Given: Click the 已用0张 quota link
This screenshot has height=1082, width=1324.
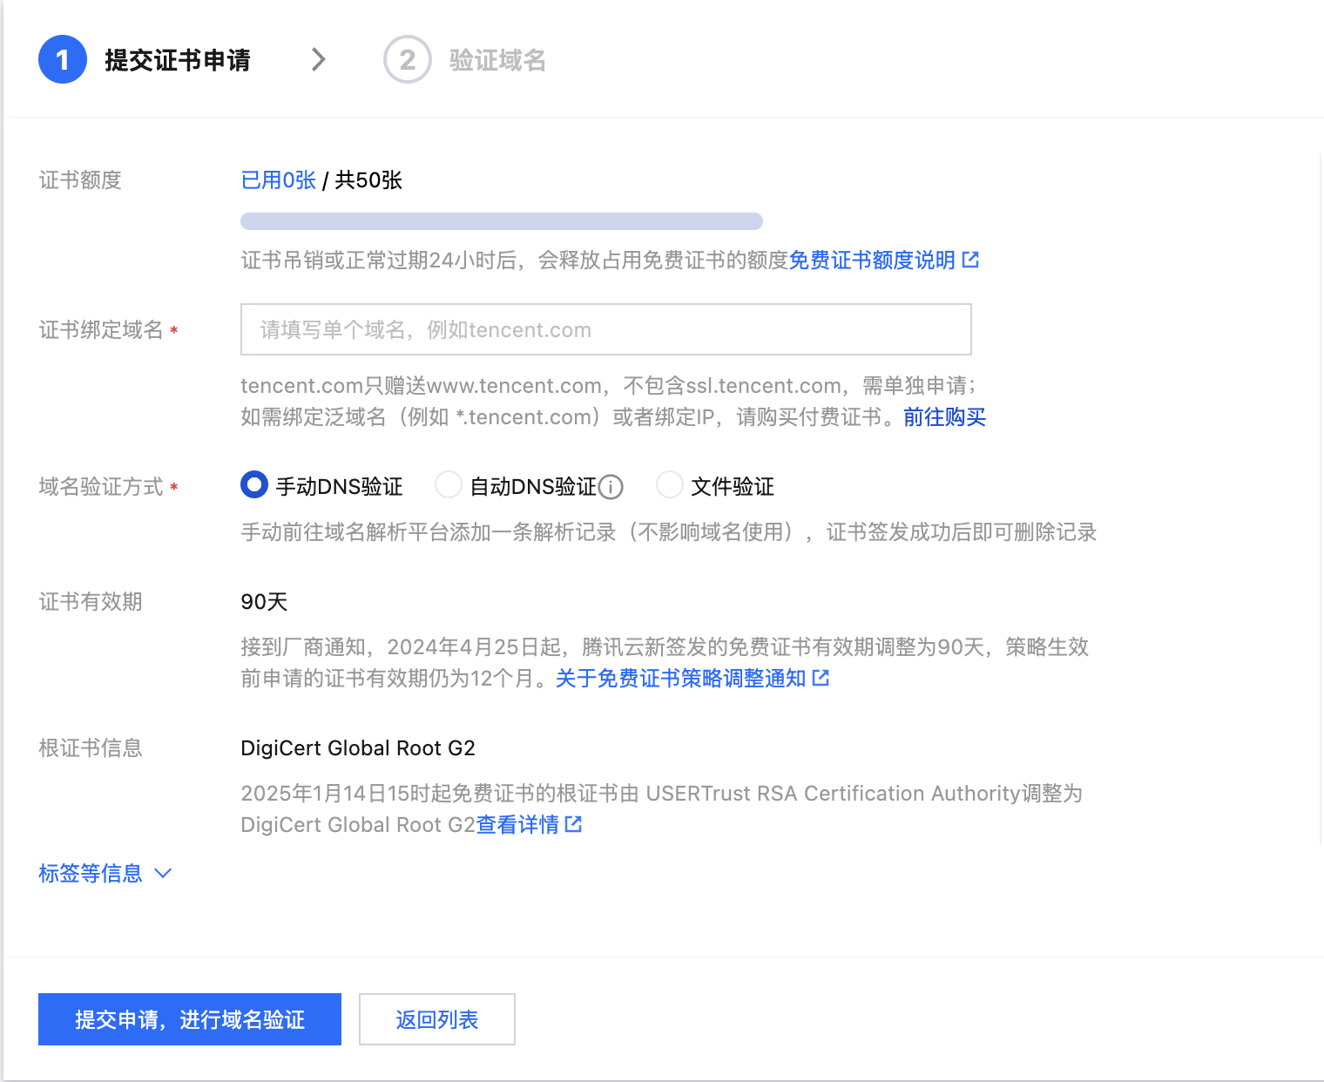Looking at the screenshot, I should pos(279,180).
